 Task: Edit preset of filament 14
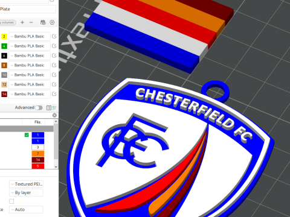point(54,94)
